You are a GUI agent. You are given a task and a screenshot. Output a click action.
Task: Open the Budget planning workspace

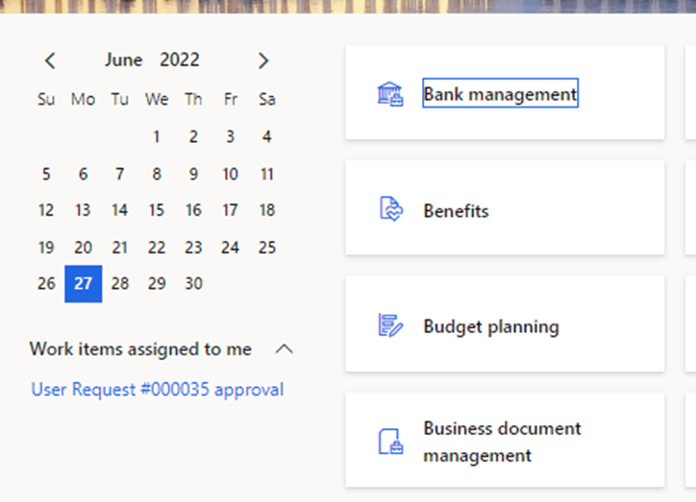point(490,326)
